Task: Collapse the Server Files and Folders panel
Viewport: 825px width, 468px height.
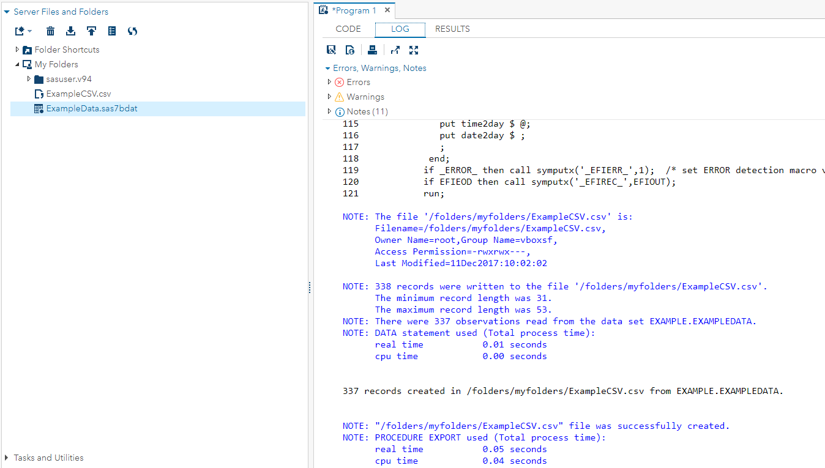Action: [x=7, y=12]
